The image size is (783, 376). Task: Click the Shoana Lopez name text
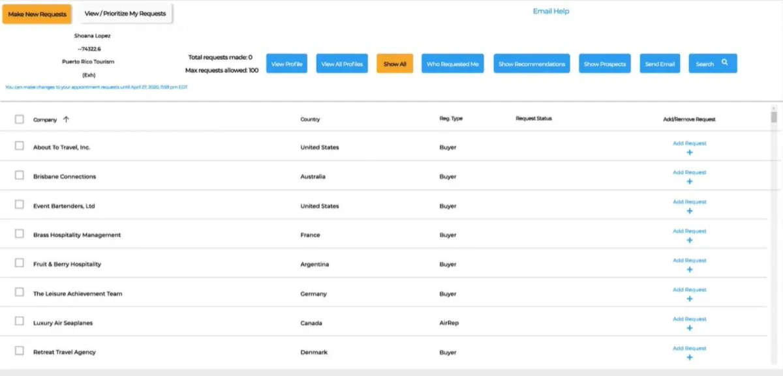pos(92,36)
